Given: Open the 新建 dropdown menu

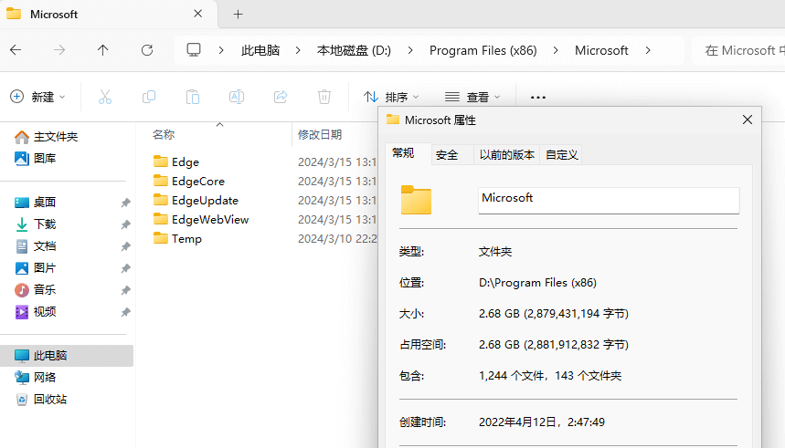Looking at the screenshot, I should (38, 97).
